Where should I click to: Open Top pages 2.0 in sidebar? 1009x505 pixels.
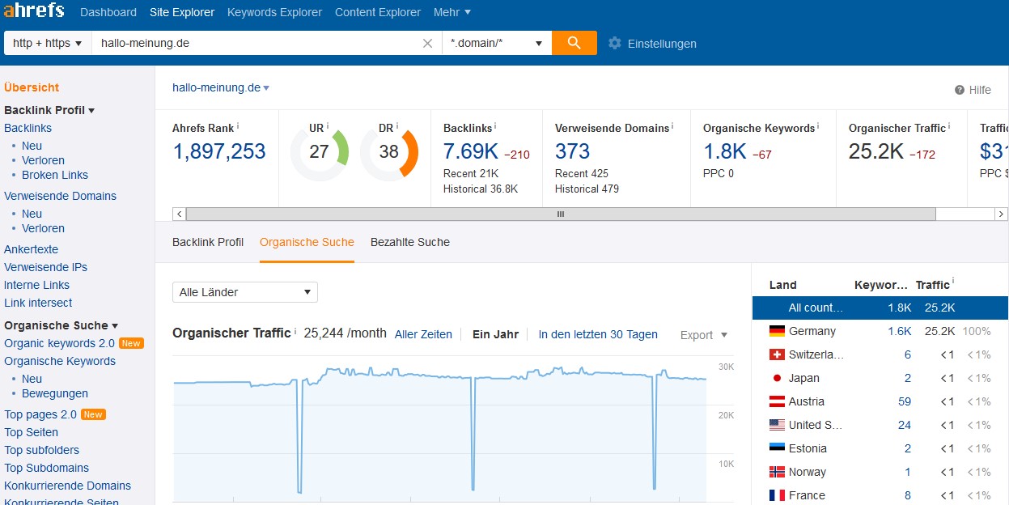(40, 414)
